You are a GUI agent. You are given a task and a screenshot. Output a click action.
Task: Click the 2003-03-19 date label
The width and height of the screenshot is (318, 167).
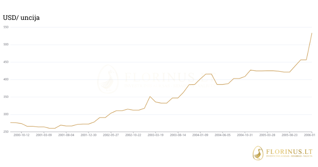[x=156, y=135]
